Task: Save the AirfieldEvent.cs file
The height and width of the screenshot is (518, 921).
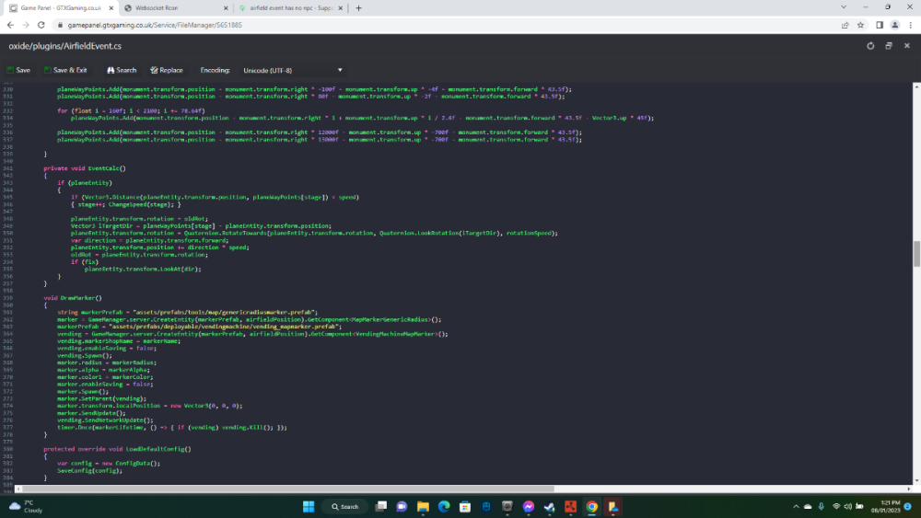Action: (18, 70)
